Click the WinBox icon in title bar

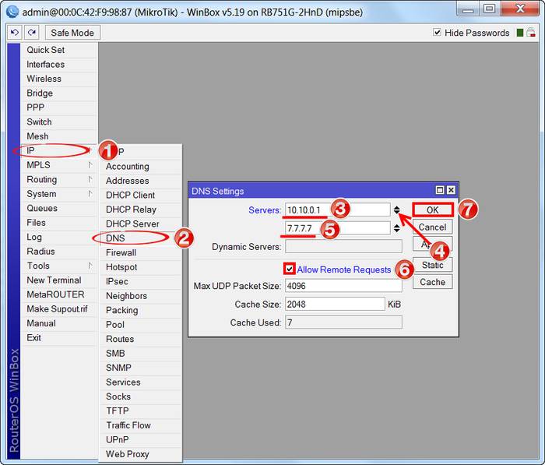coord(12,10)
